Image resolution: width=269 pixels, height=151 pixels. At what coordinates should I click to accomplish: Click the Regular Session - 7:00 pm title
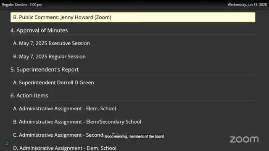pyautogui.click(x=22, y=5)
